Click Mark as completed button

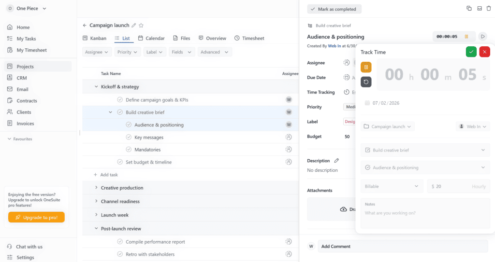coord(334,9)
